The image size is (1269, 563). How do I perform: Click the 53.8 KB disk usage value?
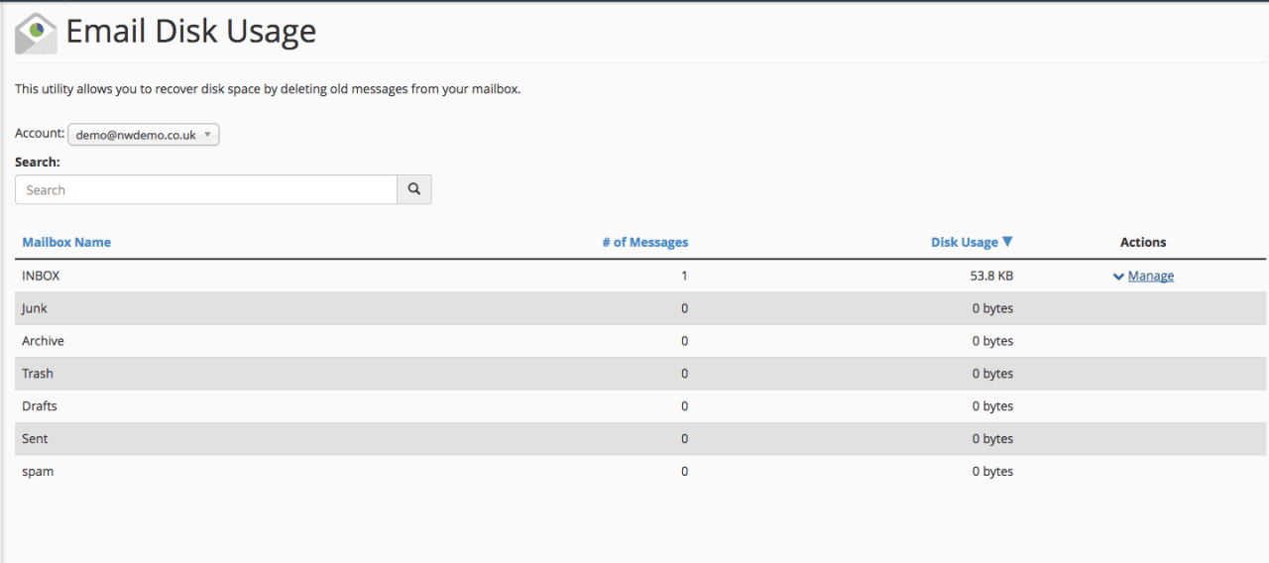pyautogui.click(x=991, y=276)
